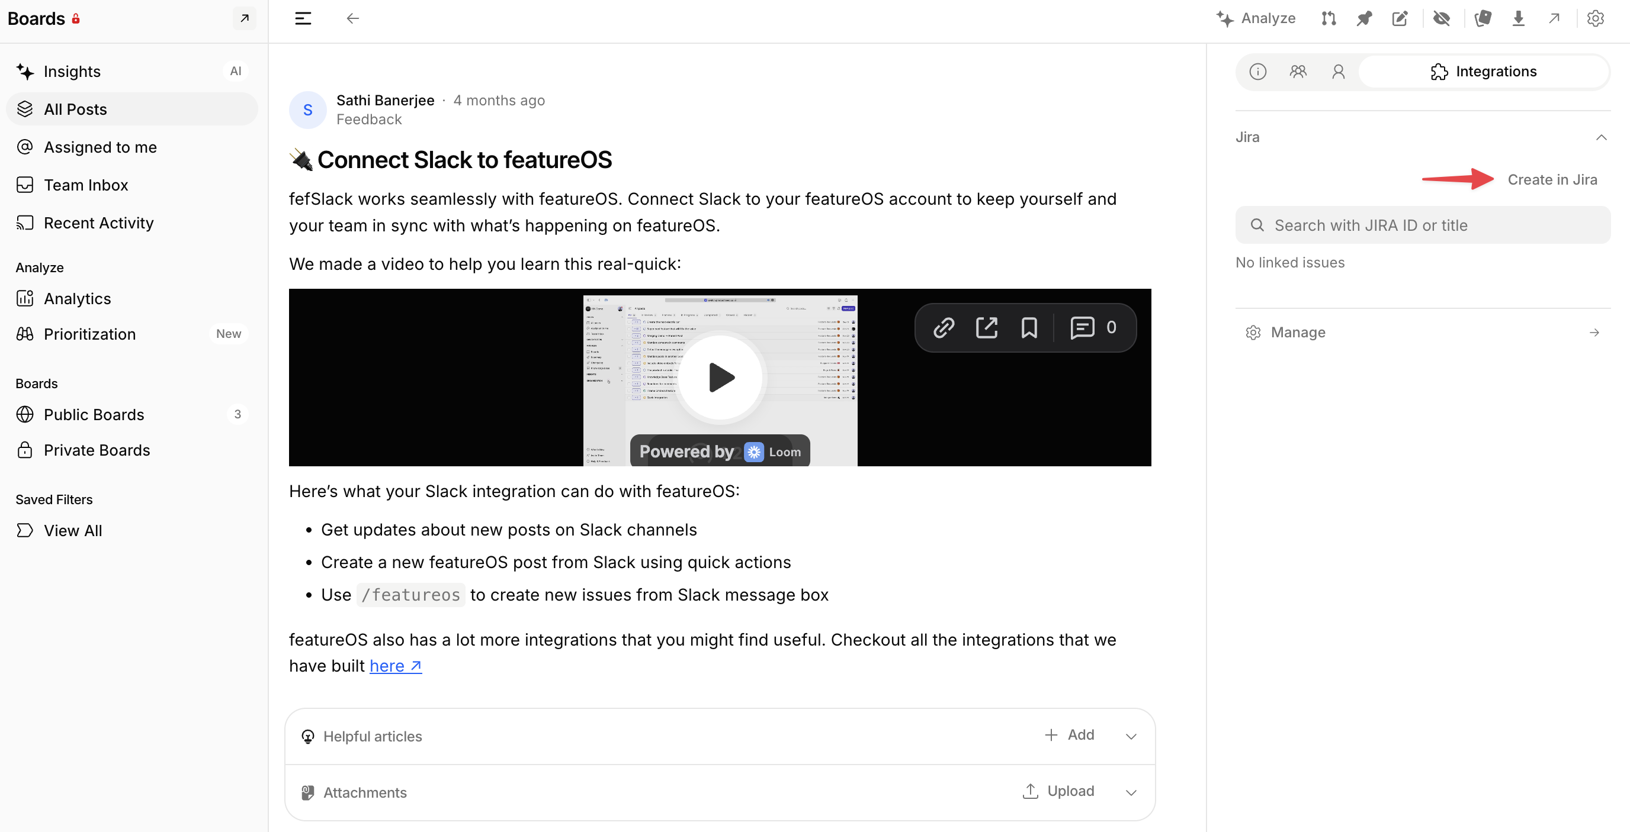Switch to the voters group tab
The width and height of the screenshot is (1630, 832).
coord(1298,72)
